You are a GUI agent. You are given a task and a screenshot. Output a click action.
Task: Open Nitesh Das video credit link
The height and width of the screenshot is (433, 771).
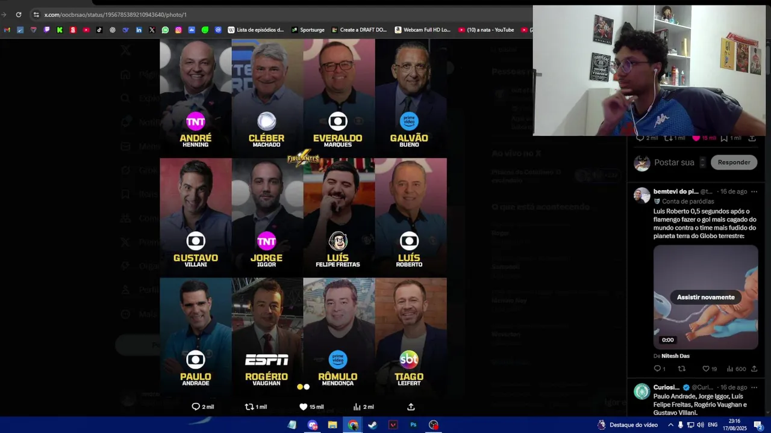(675, 356)
